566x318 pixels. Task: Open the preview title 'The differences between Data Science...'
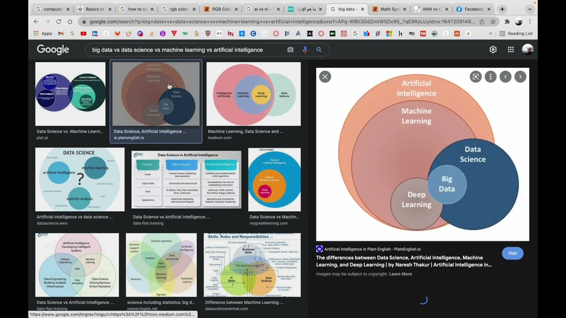pyautogui.click(x=404, y=261)
